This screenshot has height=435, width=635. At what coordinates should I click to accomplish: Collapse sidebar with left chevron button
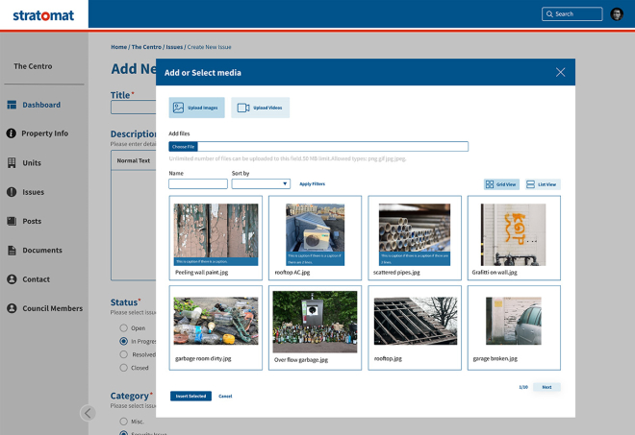pyautogui.click(x=88, y=413)
